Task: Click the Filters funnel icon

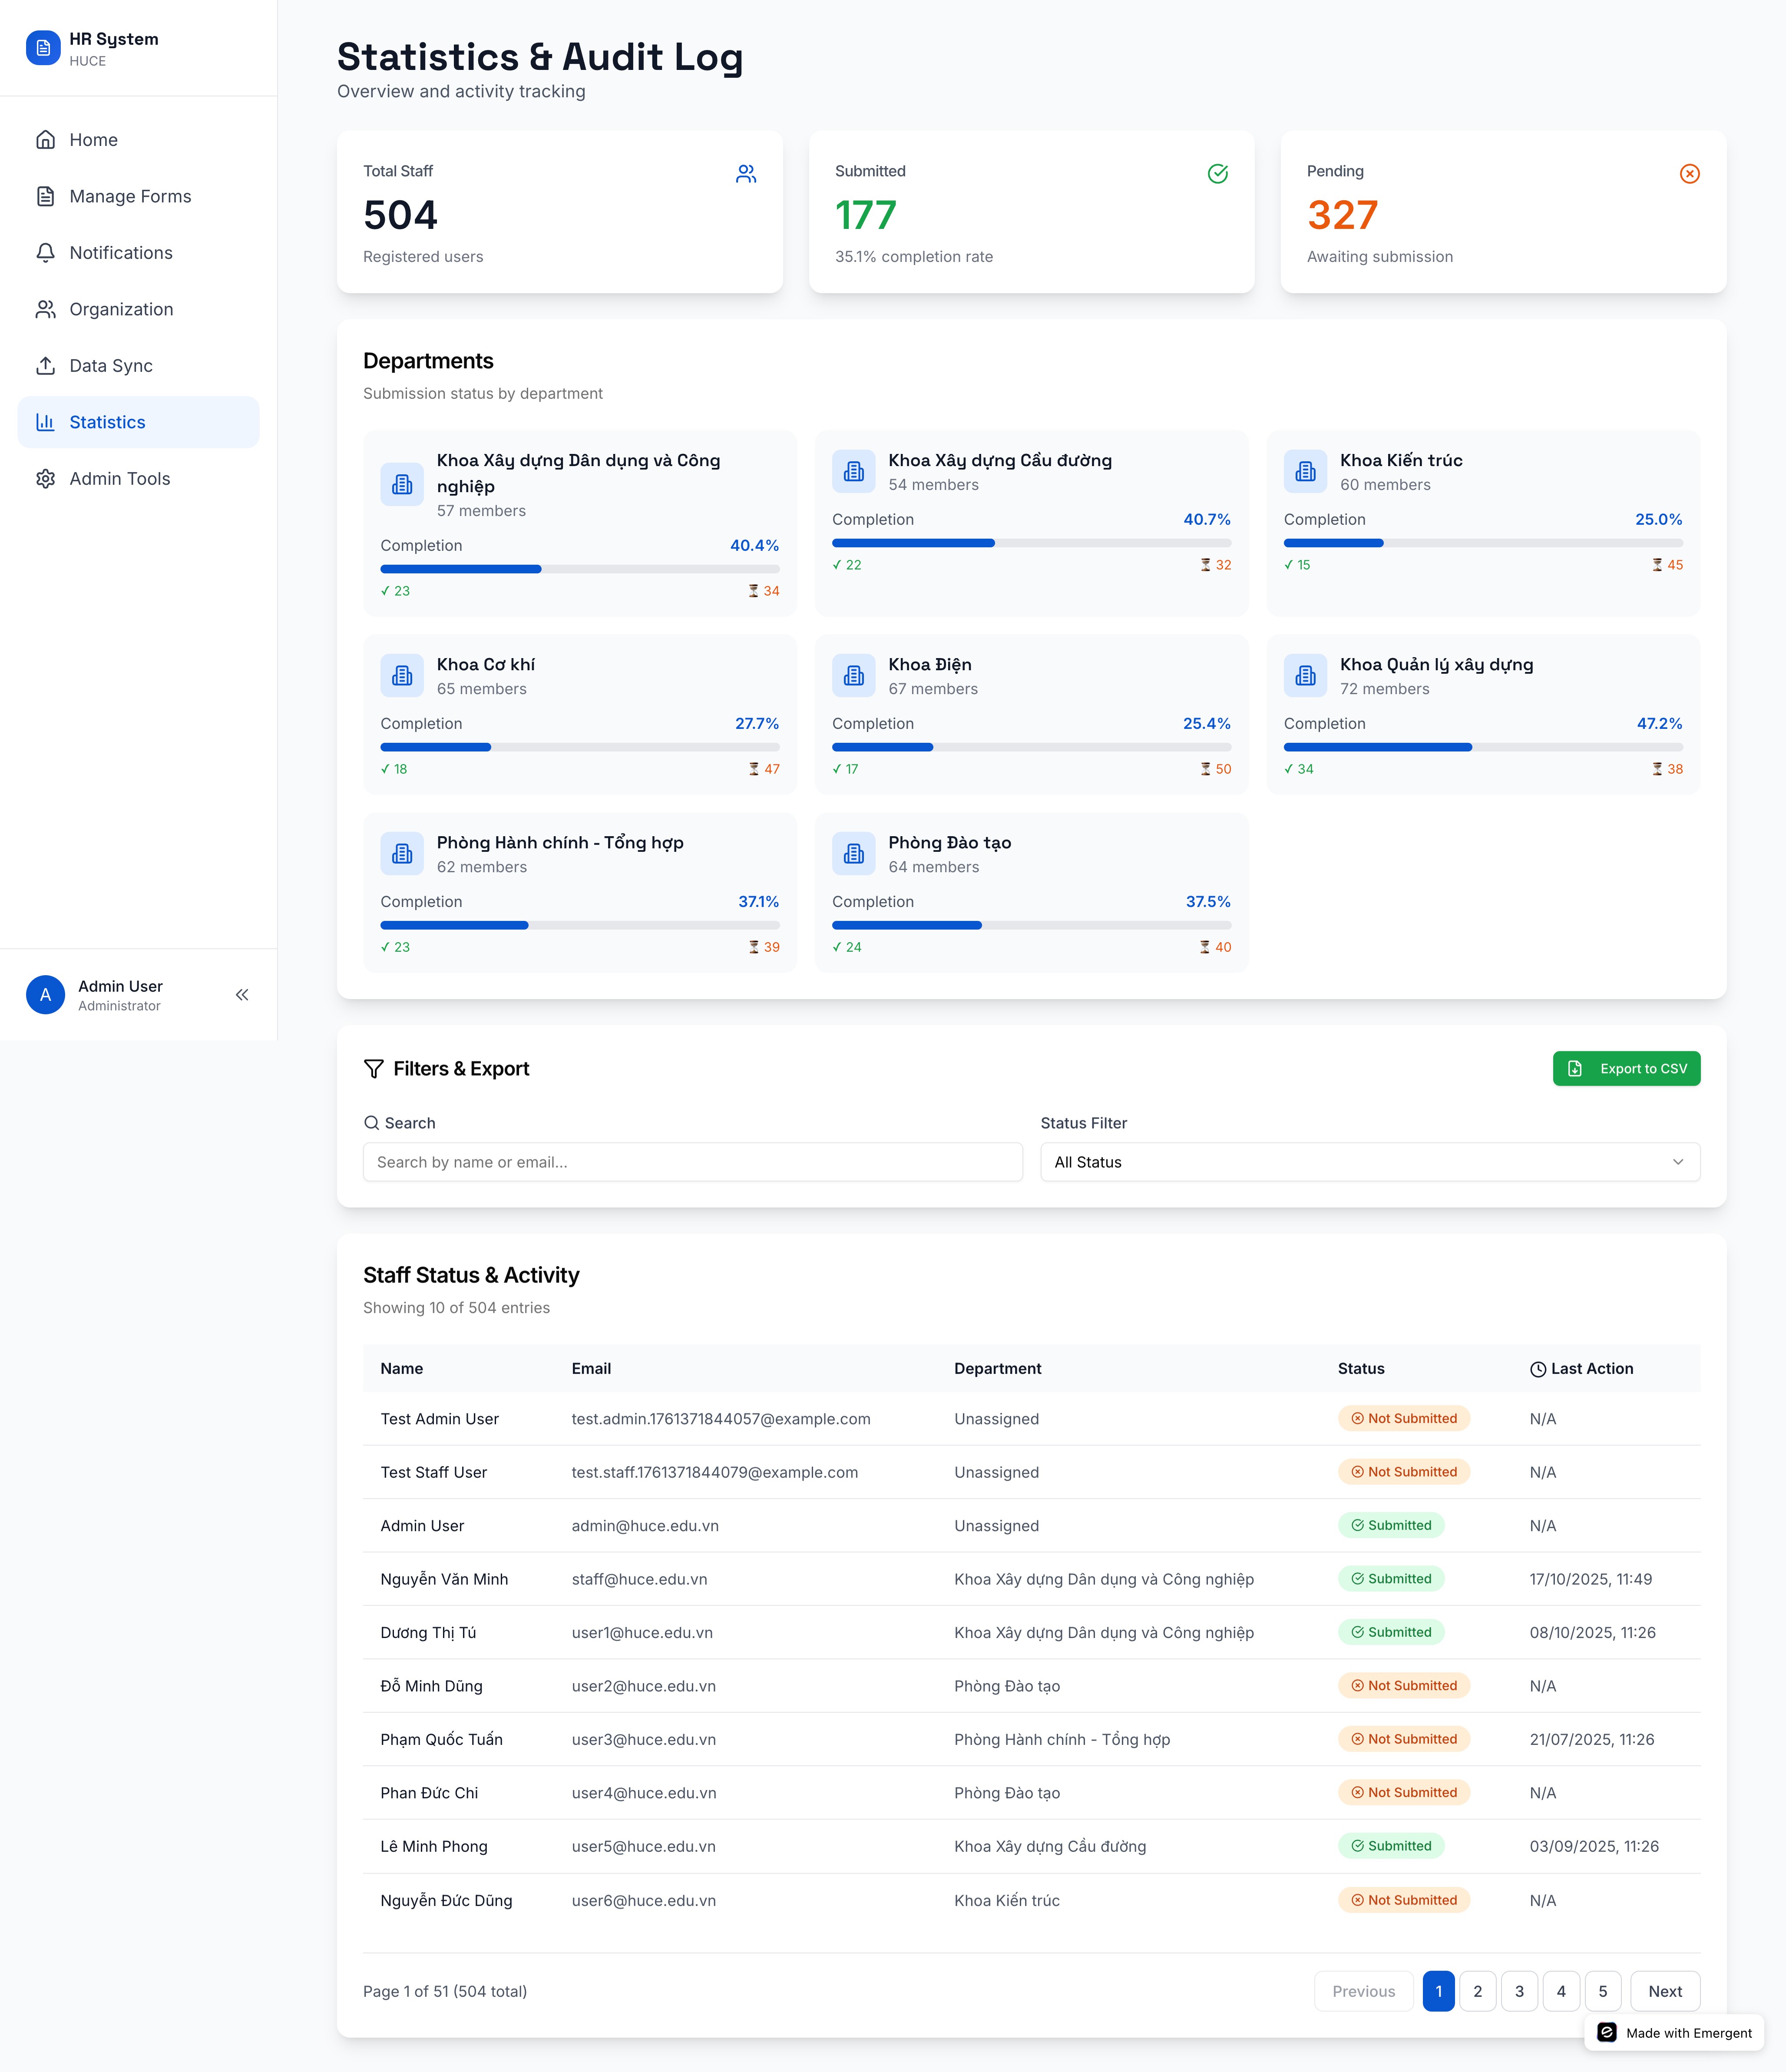Action: [x=374, y=1069]
